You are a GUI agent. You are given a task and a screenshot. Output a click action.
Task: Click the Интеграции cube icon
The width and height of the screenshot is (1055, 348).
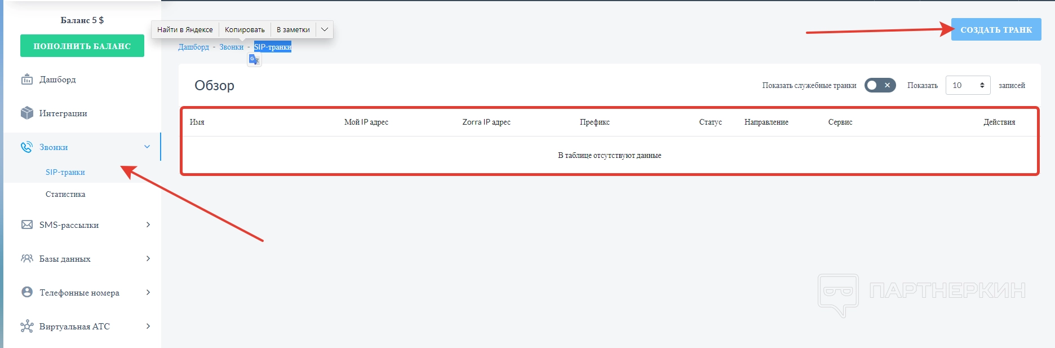coord(26,113)
